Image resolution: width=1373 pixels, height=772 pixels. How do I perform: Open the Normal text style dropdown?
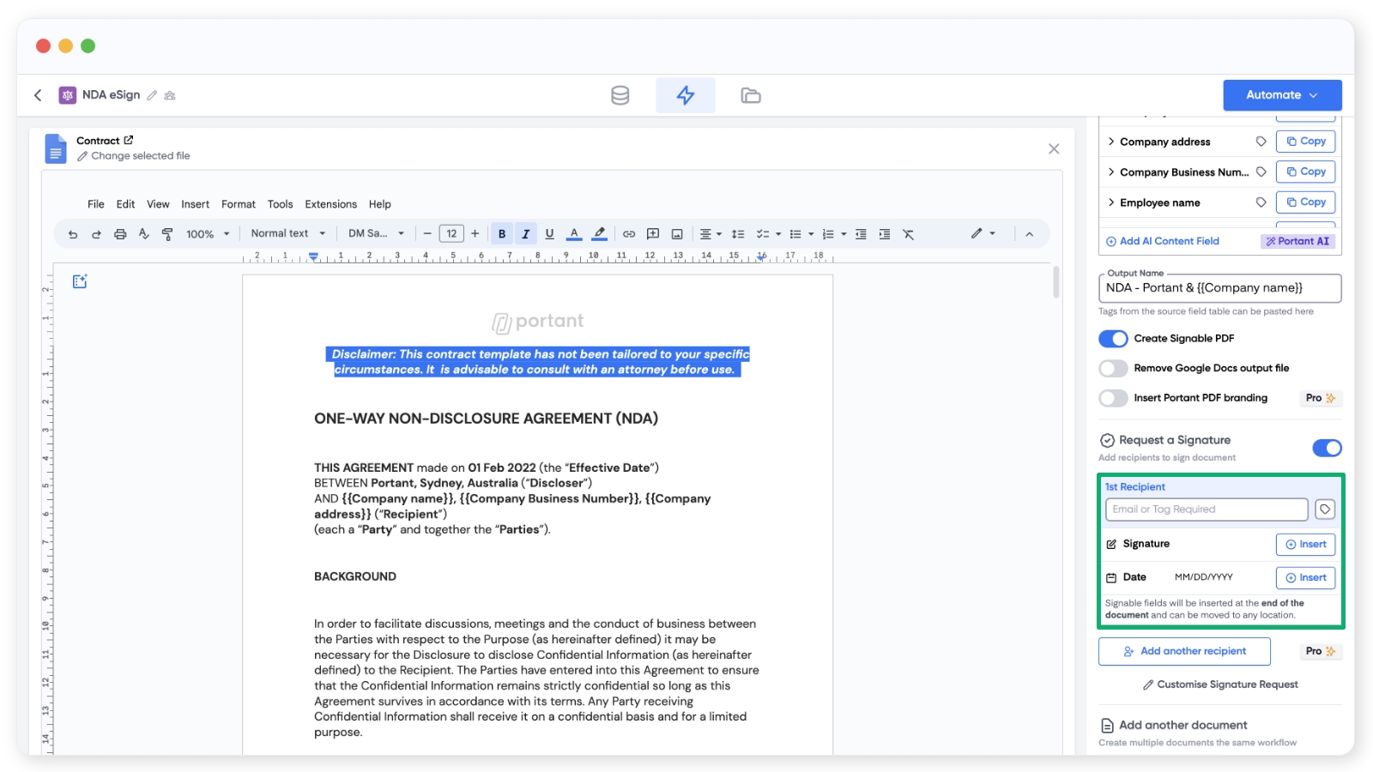[x=287, y=233]
